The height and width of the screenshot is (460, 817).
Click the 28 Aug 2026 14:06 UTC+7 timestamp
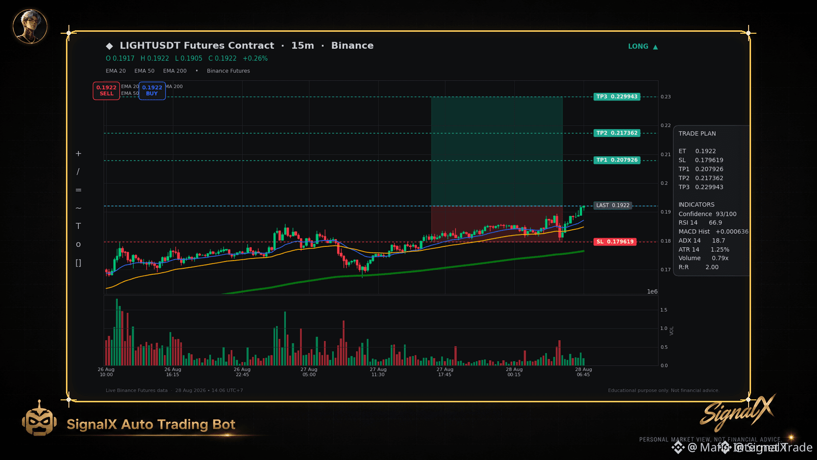[x=209, y=391]
